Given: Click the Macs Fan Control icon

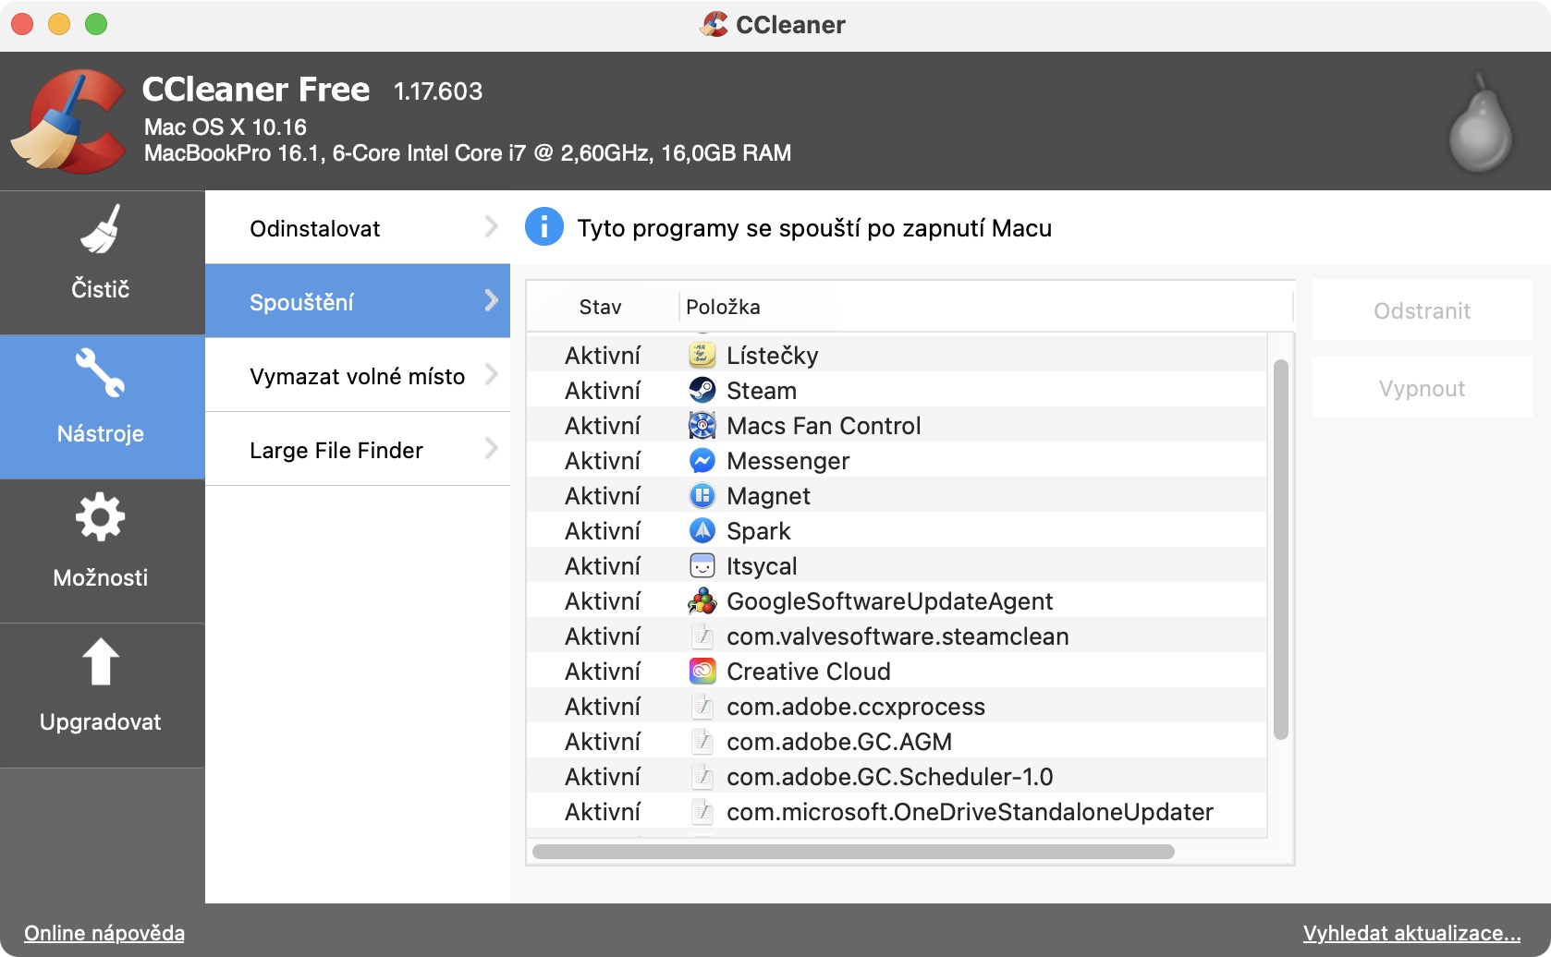Looking at the screenshot, I should tap(702, 426).
